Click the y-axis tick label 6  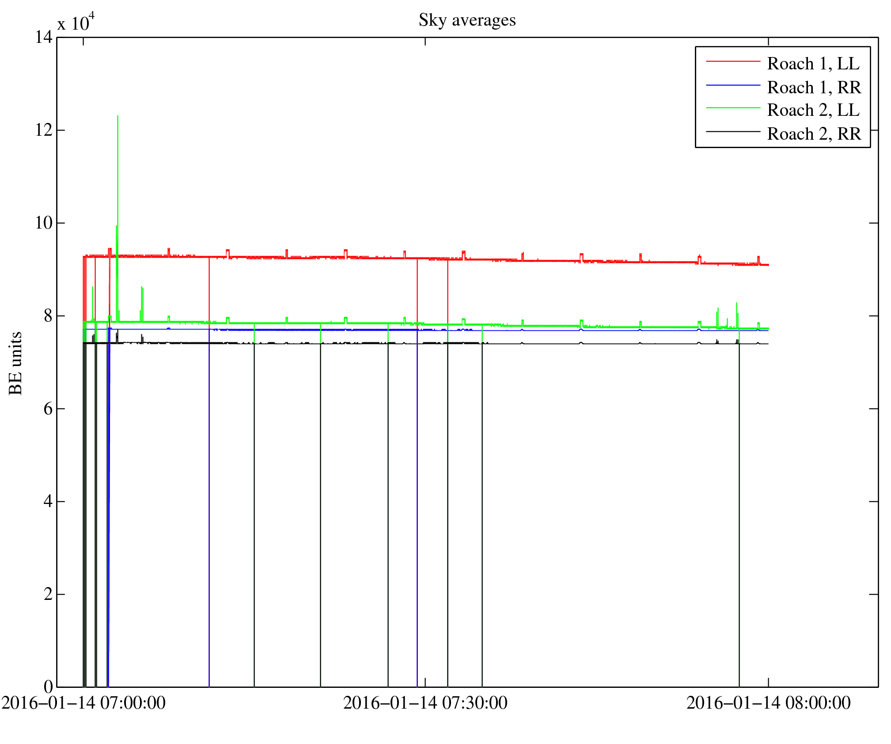[x=48, y=408]
